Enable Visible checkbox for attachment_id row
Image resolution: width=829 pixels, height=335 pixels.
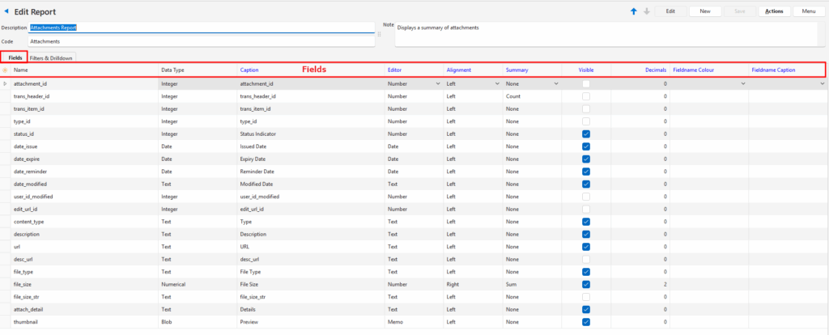click(x=585, y=83)
